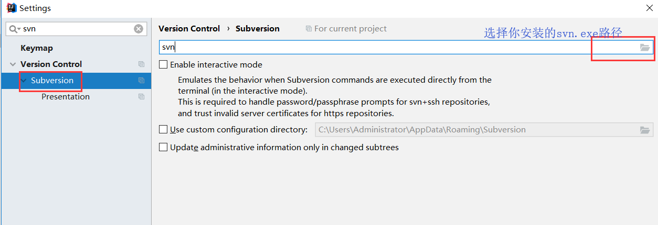The image size is (658, 225).
Task: Click the Version Control breadcrumb
Action: coord(189,28)
